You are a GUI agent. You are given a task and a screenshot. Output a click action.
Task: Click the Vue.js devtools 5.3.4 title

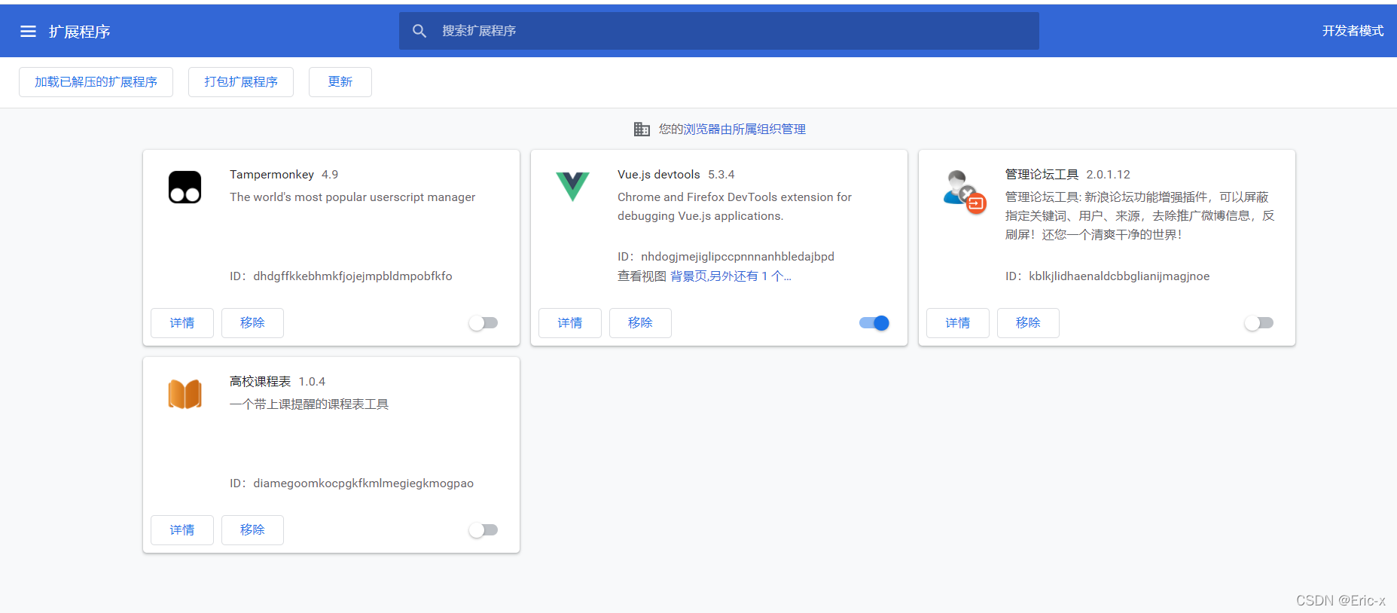click(676, 175)
